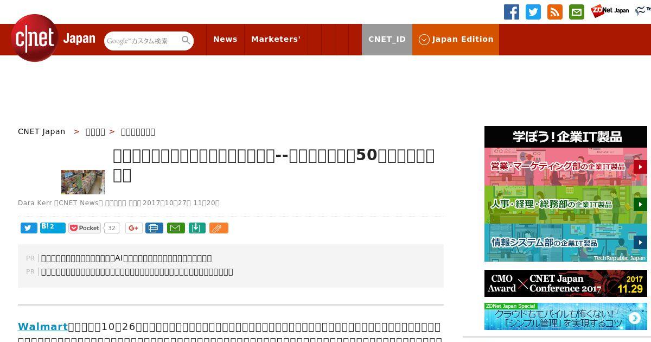Share the article on Twitter
Image resolution: width=651 pixels, height=342 pixels.
tap(29, 228)
